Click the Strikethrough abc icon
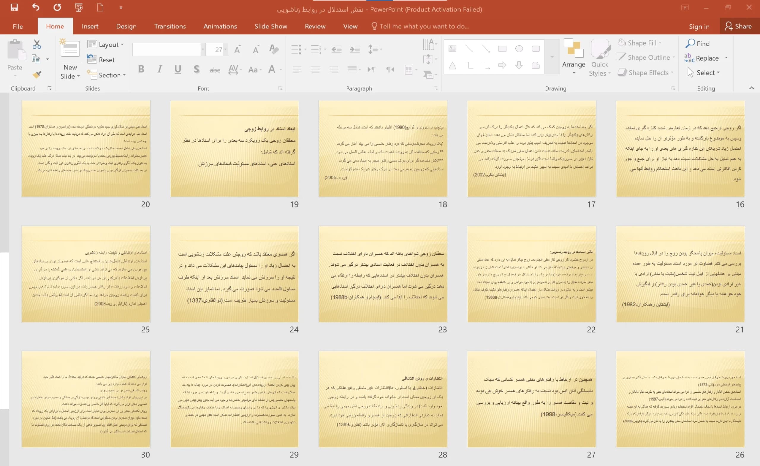The width and height of the screenshot is (760, 466). click(x=215, y=70)
